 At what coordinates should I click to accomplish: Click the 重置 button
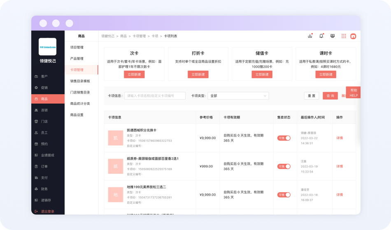click(x=312, y=96)
